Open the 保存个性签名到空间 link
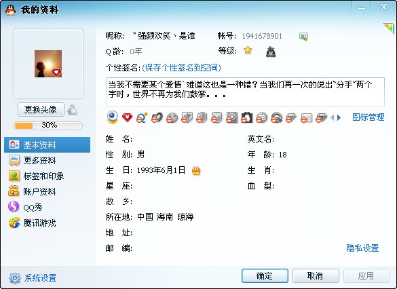This screenshot has width=397, height=289. [x=182, y=68]
